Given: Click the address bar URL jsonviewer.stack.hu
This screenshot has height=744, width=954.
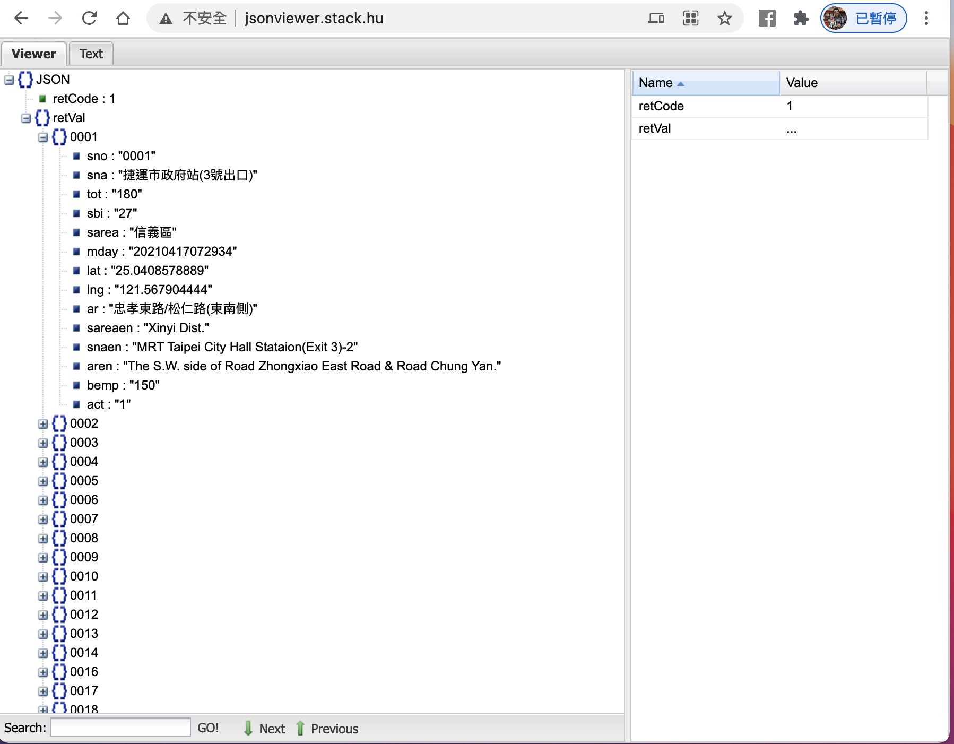Looking at the screenshot, I should [314, 19].
